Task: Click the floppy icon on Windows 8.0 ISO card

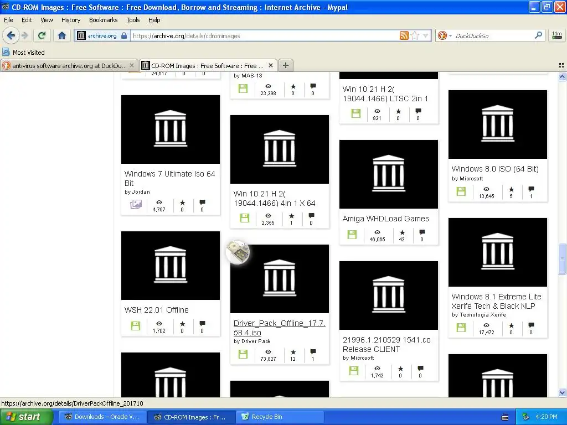Action: 461,191
